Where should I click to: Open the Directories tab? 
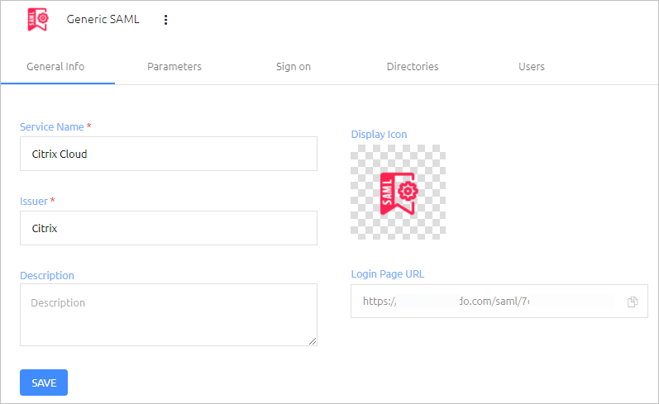tap(413, 67)
